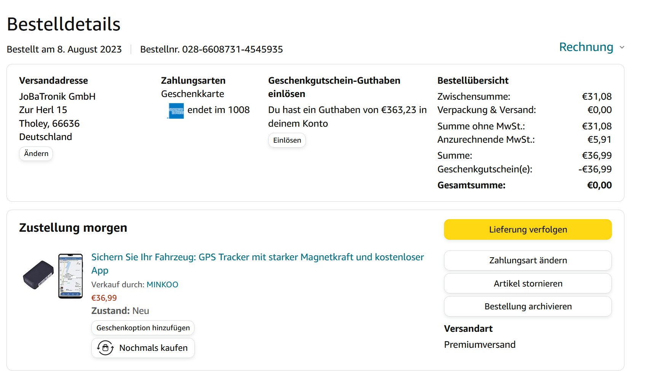
Task: Click the Gesamtsumme amount €0,00
Action: [x=599, y=185]
